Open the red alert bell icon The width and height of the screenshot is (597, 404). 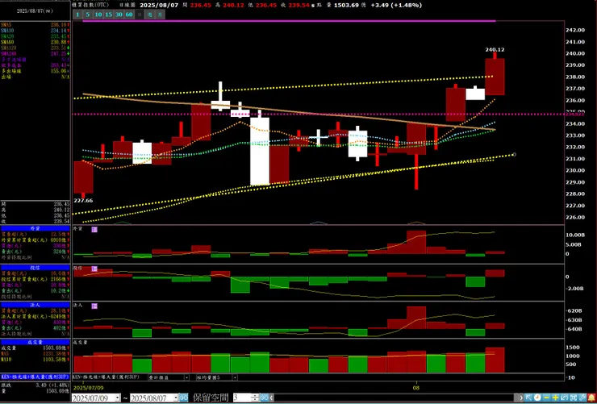591,398
